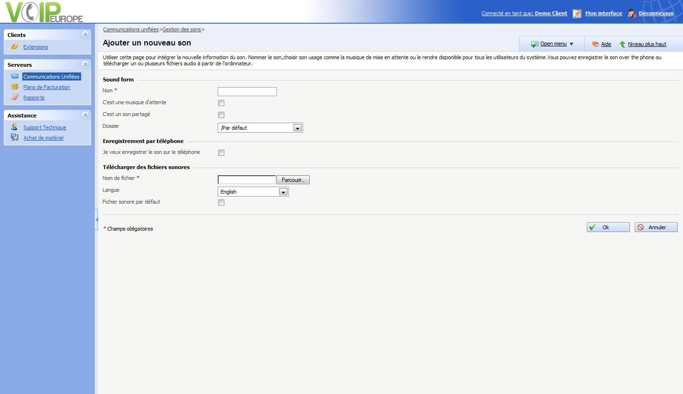The height and width of the screenshot is (394, 683).
Task: Click the Parcourir browse button
Action: click(x=293, y=180)
